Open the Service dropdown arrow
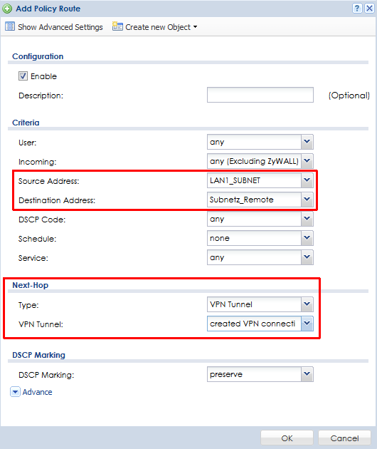Screen dimensions: 377x449 pyautogui.click(x=307, y=257)
